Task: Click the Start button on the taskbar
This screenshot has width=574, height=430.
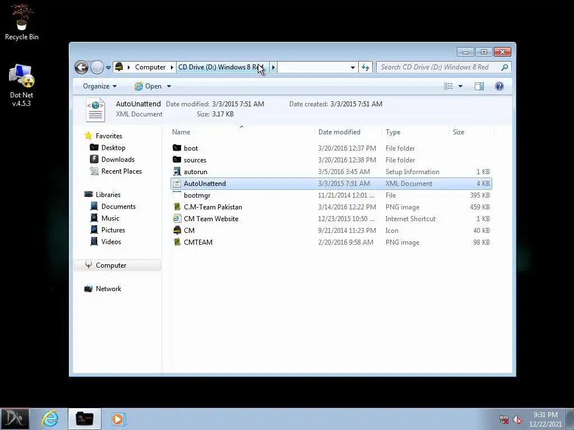Action: pos(15,419)
